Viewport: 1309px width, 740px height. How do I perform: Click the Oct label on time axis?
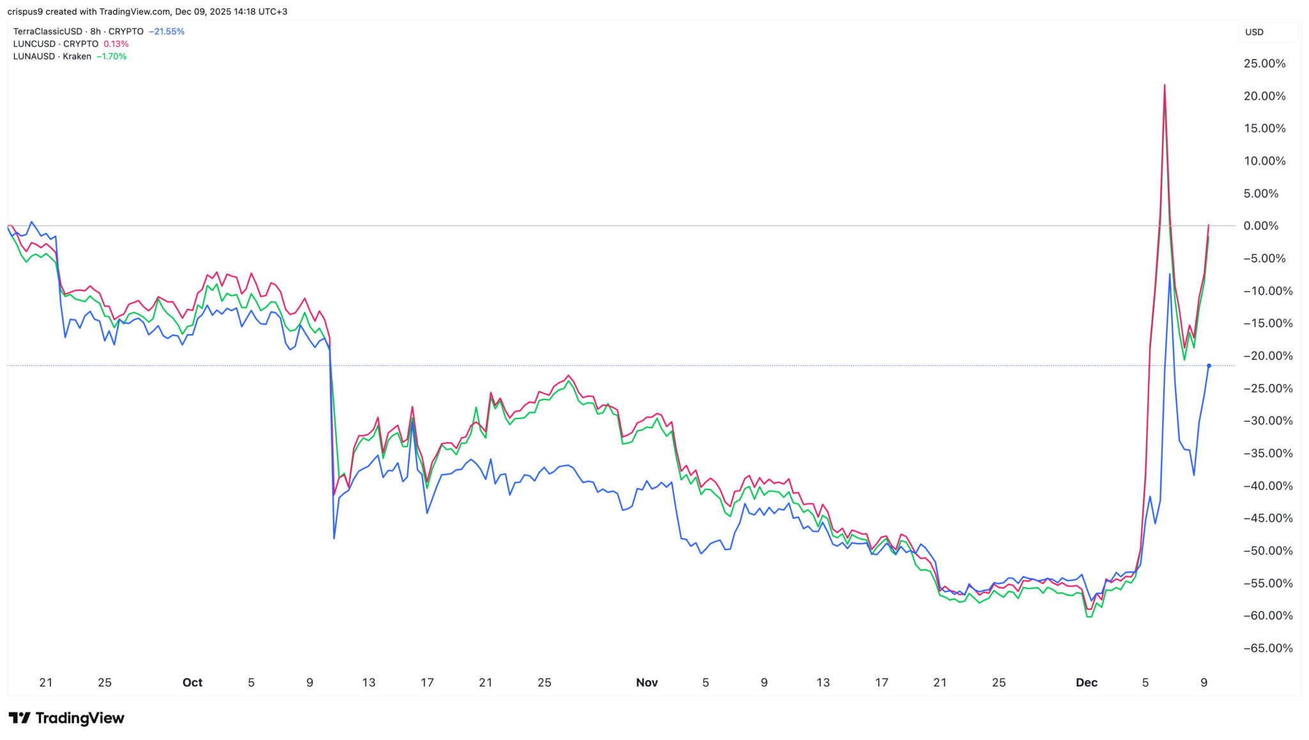(x=192, y=682)
